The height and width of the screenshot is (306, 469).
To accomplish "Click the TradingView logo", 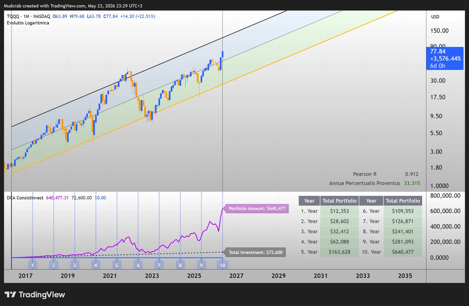I will tap(35, 295).
